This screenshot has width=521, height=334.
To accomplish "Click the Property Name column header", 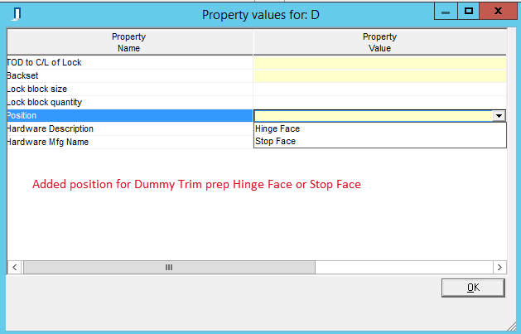I will pyautogui.click(x=129, y=42).
